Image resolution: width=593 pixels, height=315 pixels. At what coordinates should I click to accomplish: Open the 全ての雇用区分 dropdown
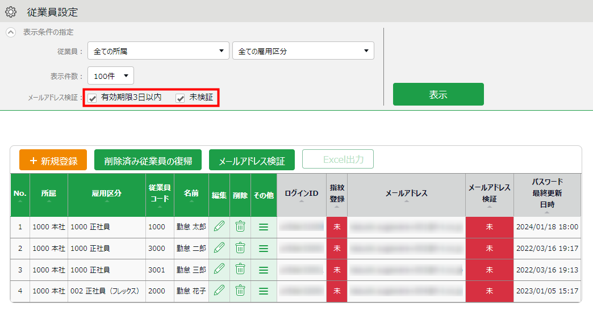tap(303, 51)
